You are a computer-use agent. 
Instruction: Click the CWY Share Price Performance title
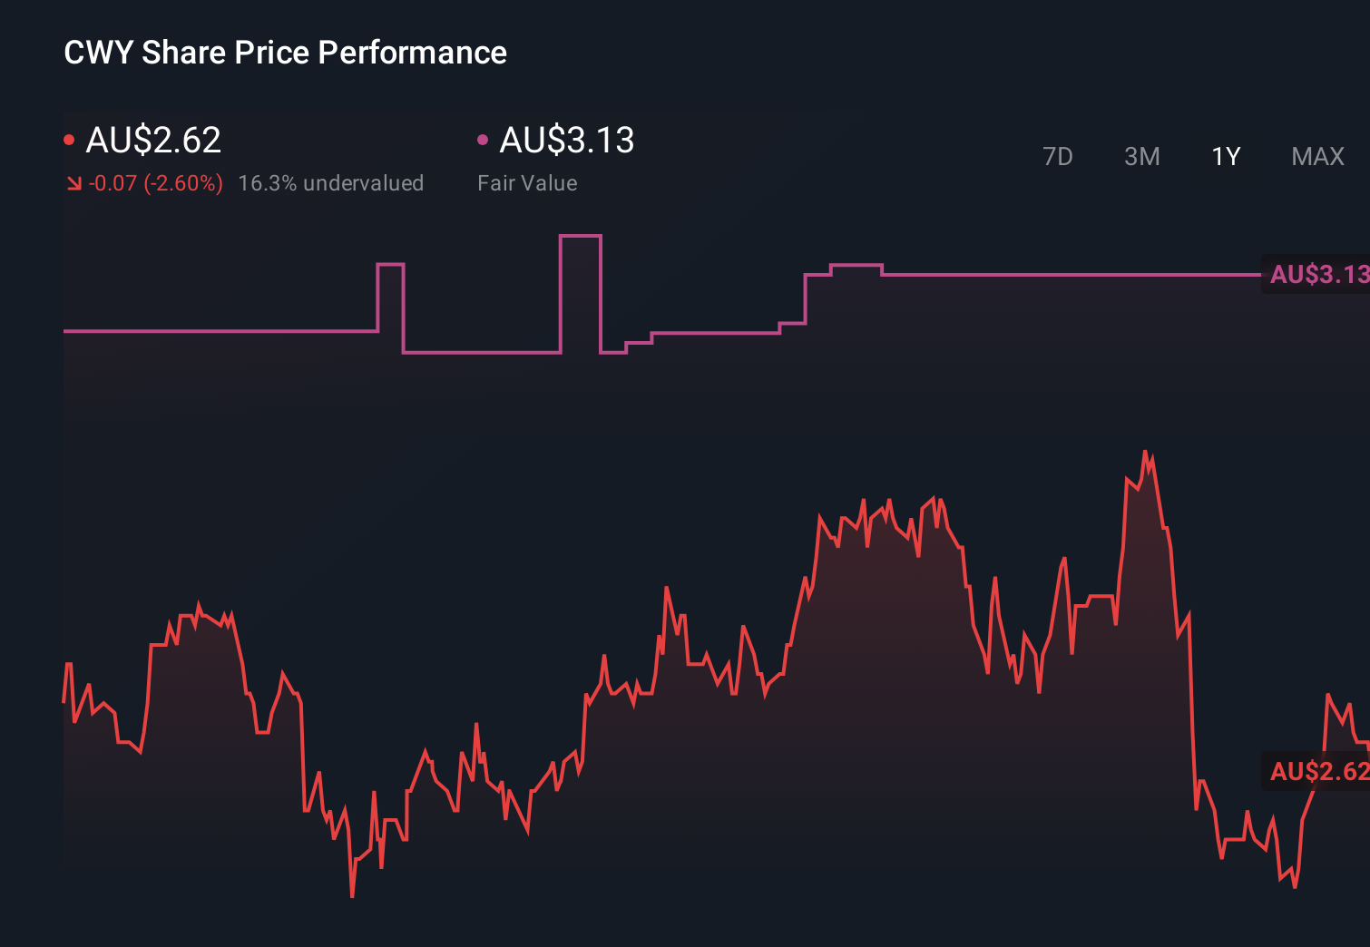(285, 52)
